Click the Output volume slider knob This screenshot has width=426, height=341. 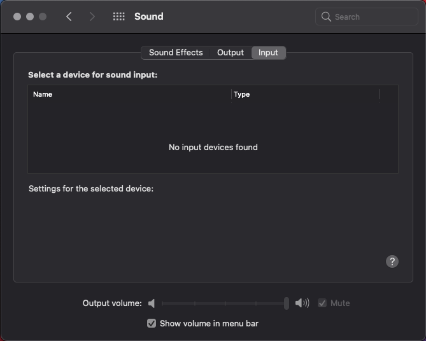click(287, 303)
